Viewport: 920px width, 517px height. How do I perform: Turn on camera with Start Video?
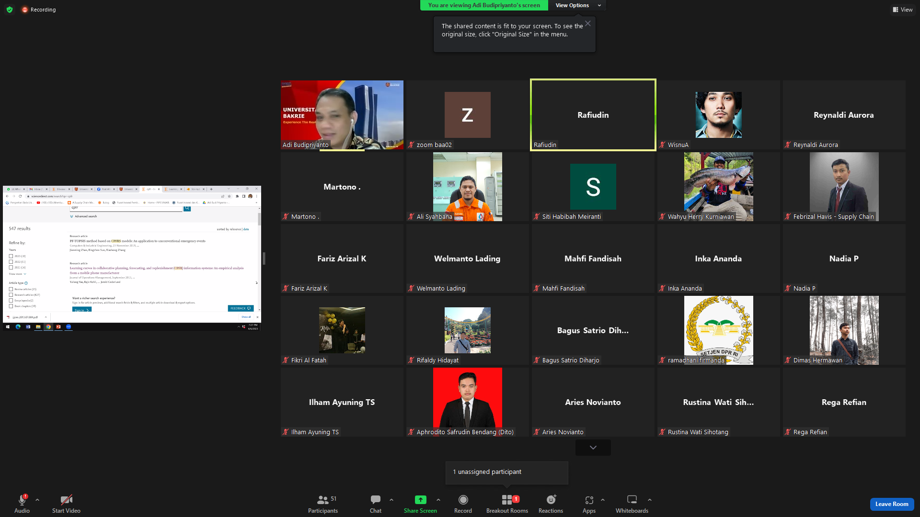click(66, 504)
